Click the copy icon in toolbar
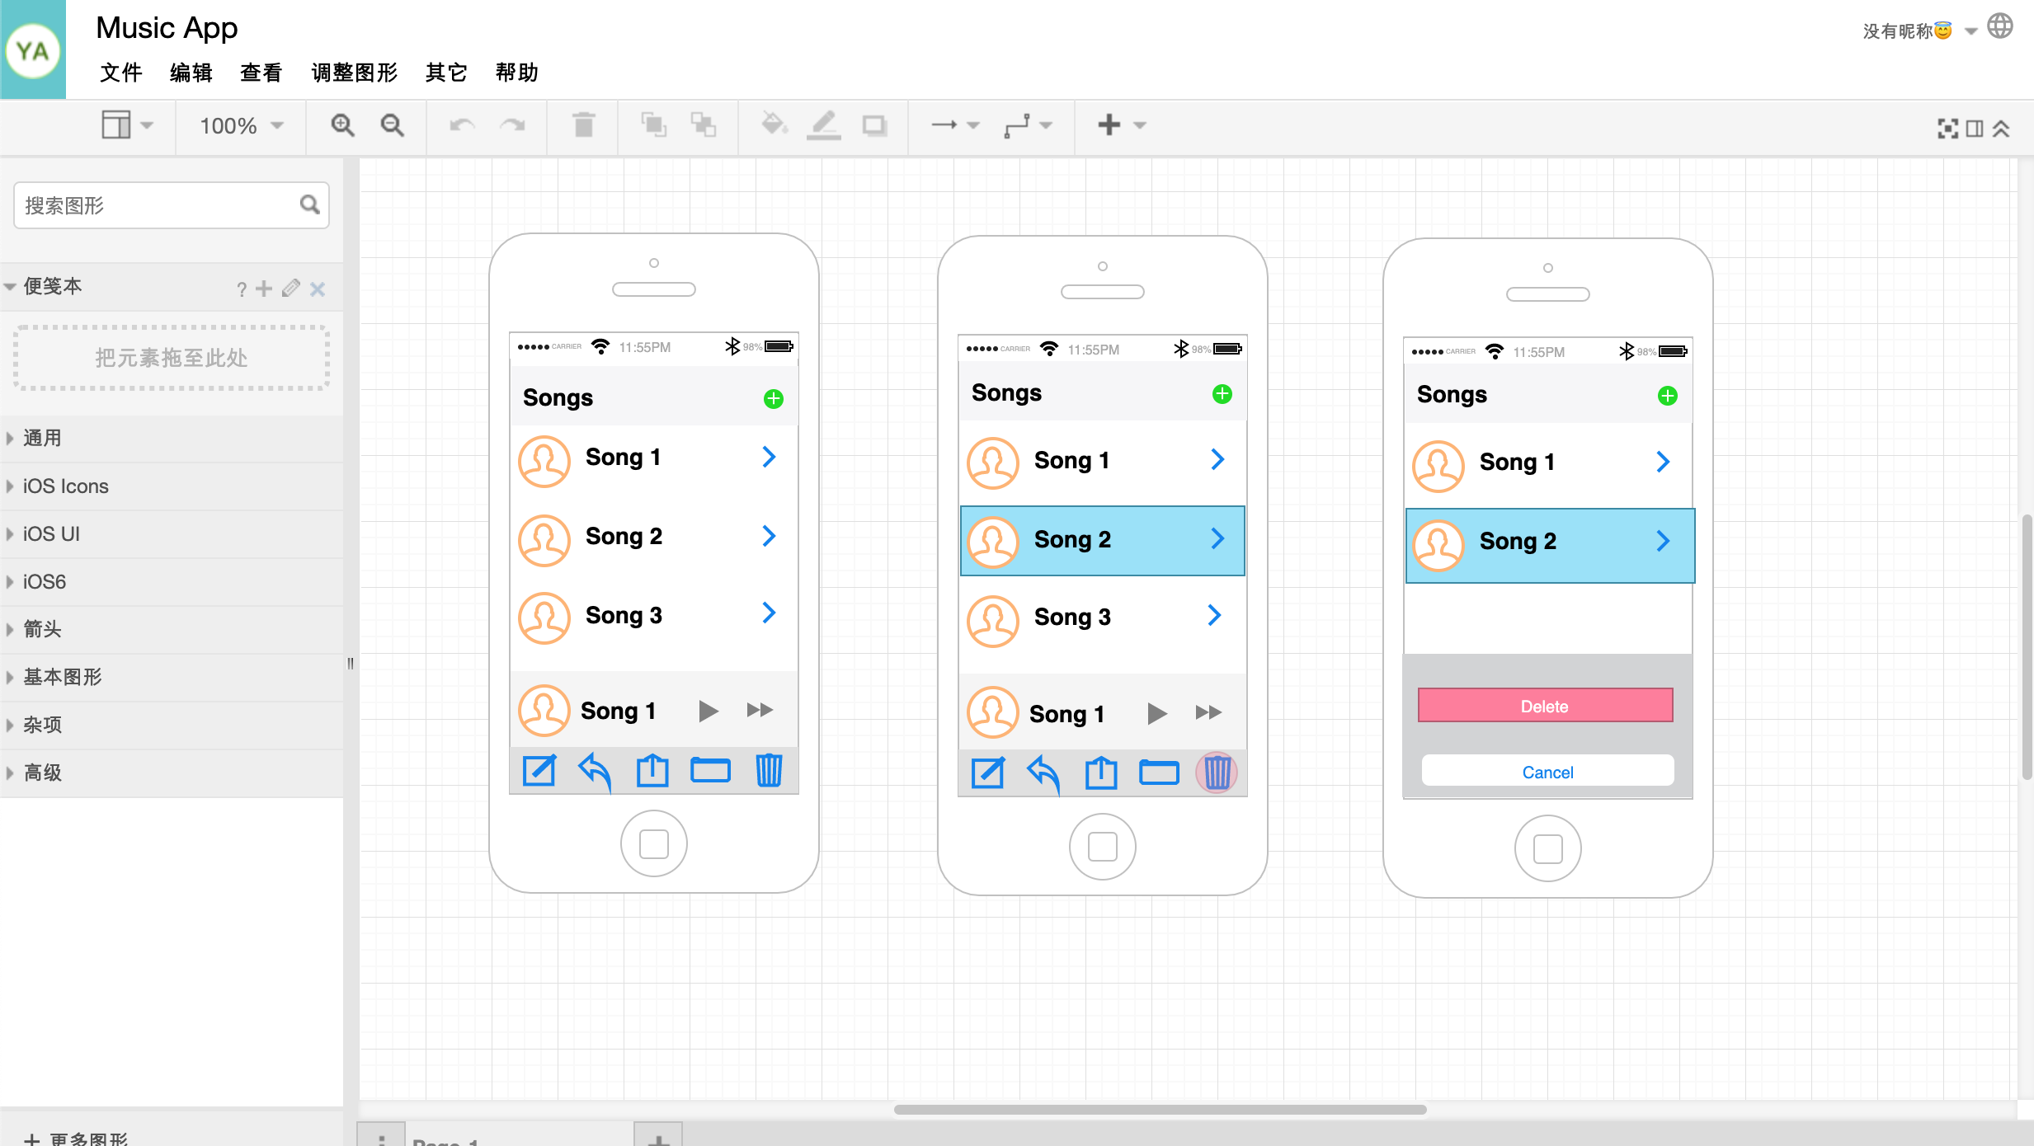Viewport: 2034px width, 1146px height. coord(652,124)
